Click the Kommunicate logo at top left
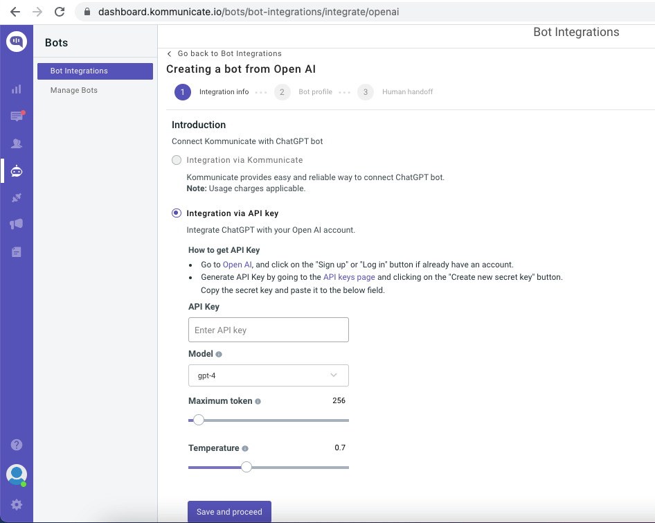 point(17,42)
